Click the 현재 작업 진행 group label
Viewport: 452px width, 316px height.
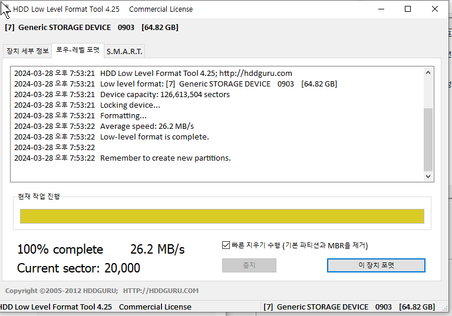(x=39, y=197)
